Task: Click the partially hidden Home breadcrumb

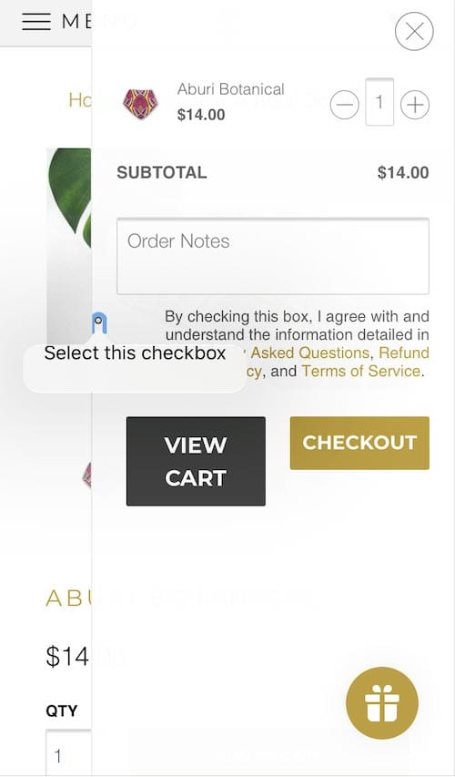Action: pyautogui.click(x=80, y=100)
